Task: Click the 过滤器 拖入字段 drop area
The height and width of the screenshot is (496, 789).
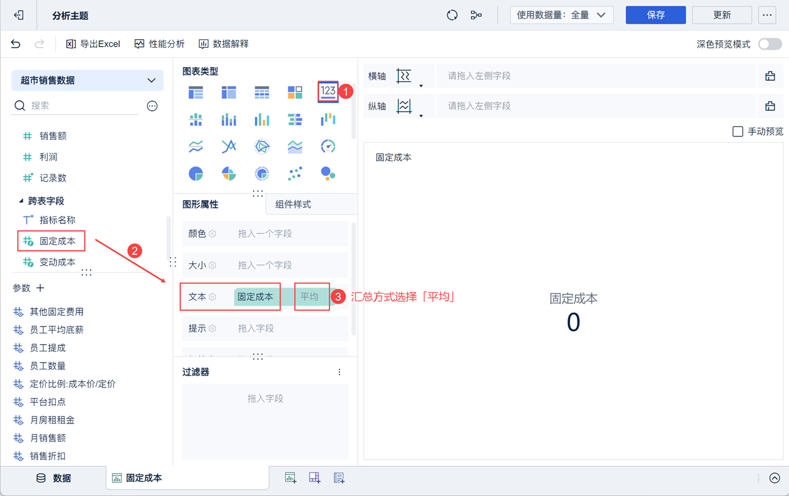Action: click(265, 422)
